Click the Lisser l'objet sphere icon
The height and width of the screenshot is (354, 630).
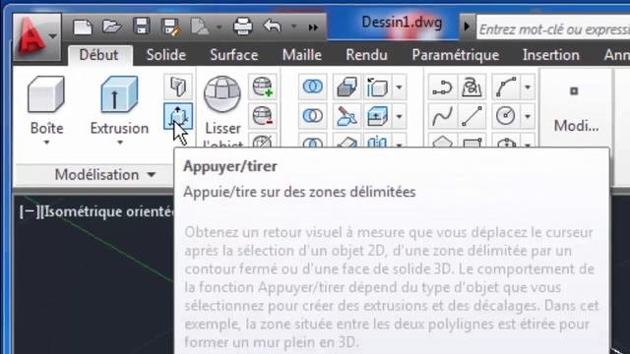(222, 94)
